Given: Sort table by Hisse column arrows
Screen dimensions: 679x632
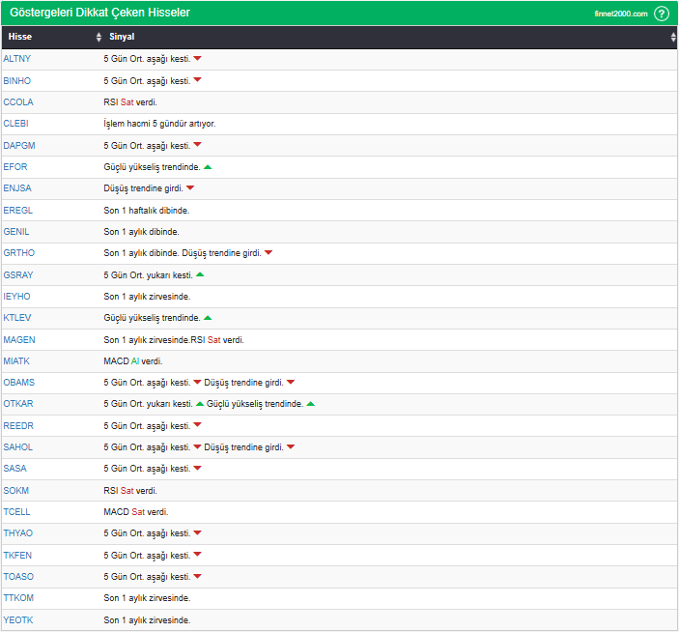Looking at the screenshot, I should (99, 37).
